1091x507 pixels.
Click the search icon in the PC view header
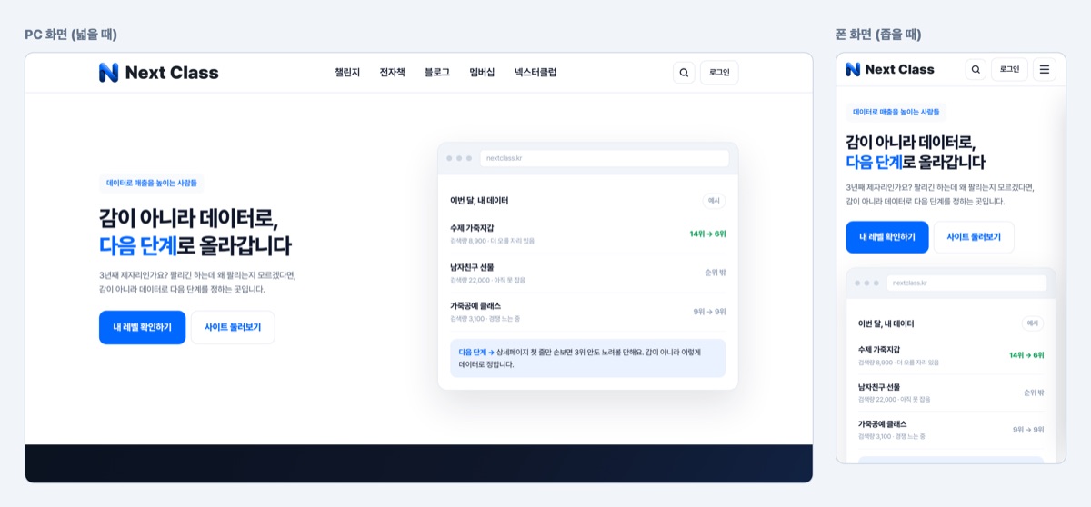pyautogui.click(x=684, y=73)
